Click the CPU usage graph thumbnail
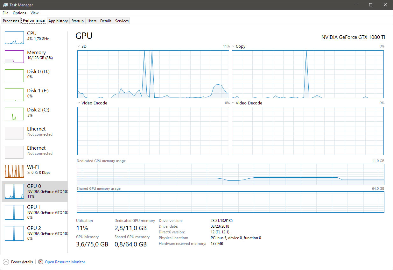This screenshot has height=270, width=393. pyautogui.click(x=14, y=38)
